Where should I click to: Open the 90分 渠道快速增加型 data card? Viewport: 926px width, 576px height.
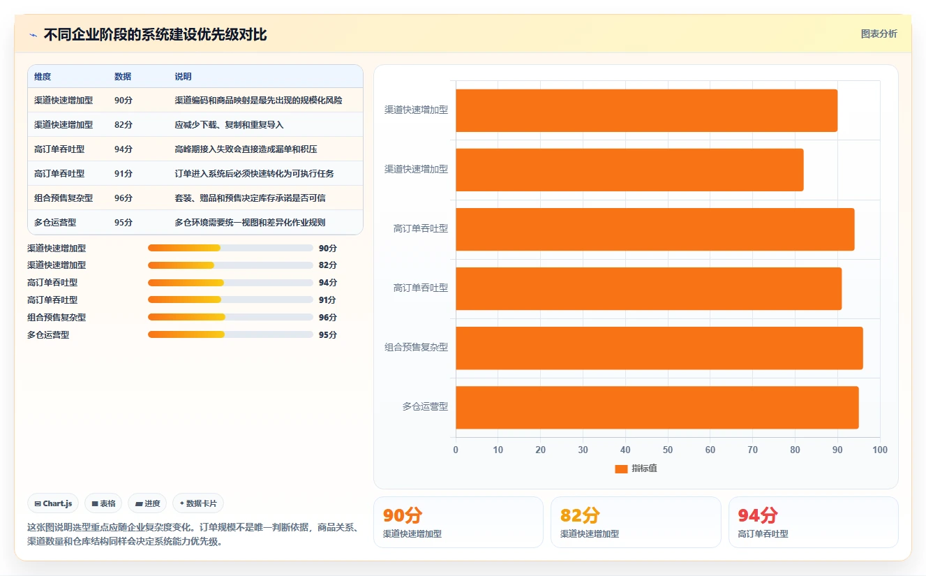pos(458,522)
